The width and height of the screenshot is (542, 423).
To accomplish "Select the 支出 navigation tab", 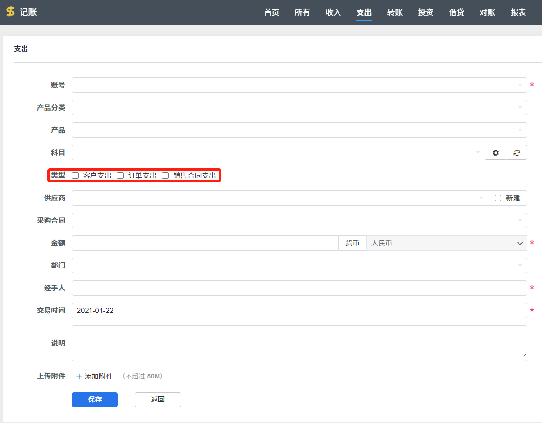I will 364,12.
